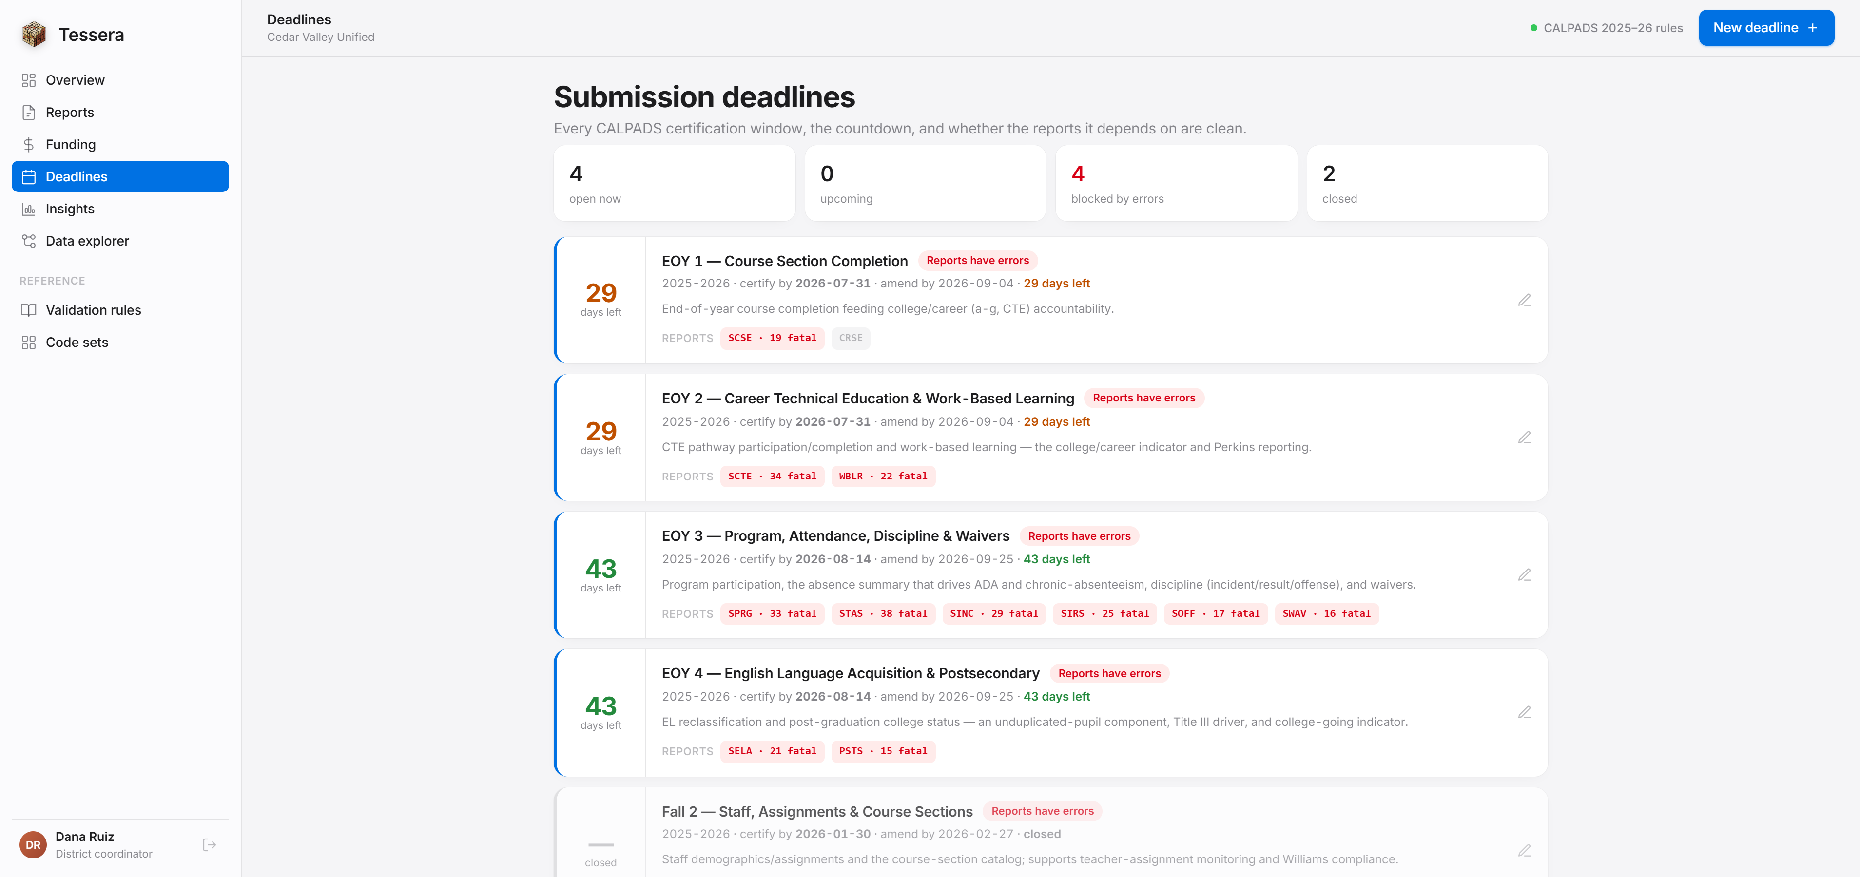
Task: Open the STAS 38 fatal report chip
Action: [883, 613]
